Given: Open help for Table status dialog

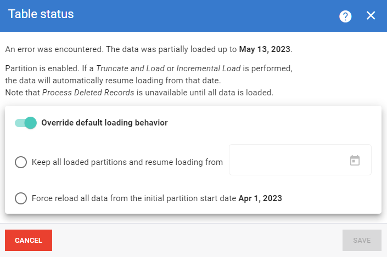Looking at the screenshot, I should coord(345,16).
